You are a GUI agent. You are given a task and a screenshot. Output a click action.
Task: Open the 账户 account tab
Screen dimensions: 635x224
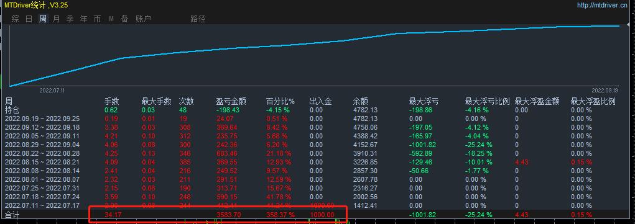(x=143, y=19)
